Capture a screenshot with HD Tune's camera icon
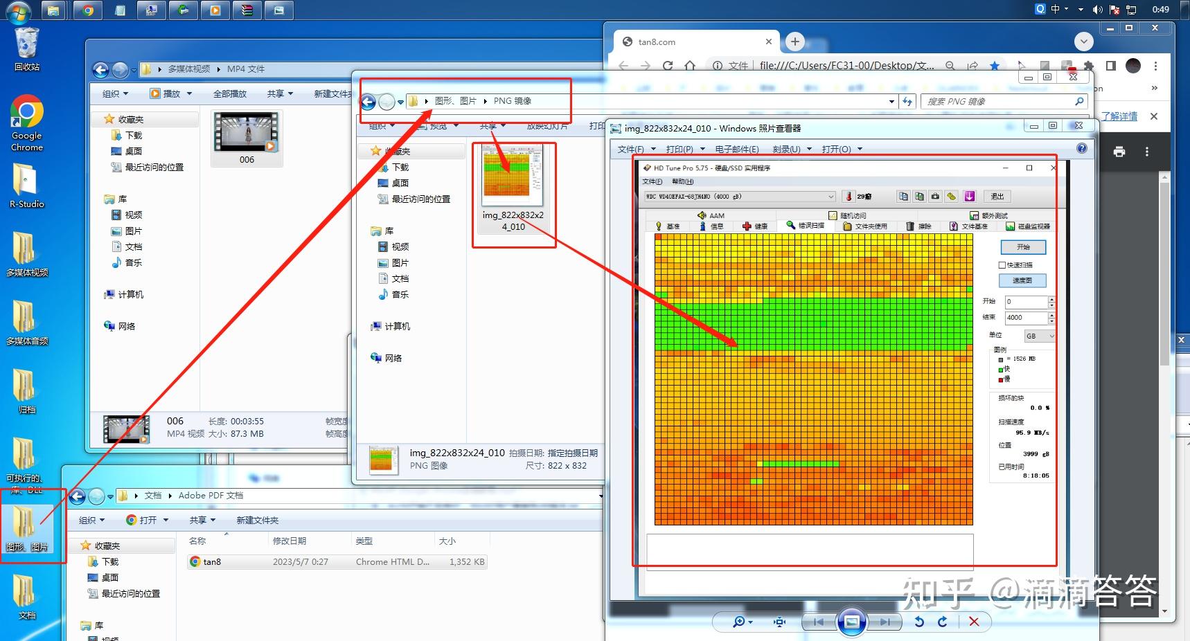This screenshot has width=1190, height=641. pyautogui.click(x=935, y=196)
